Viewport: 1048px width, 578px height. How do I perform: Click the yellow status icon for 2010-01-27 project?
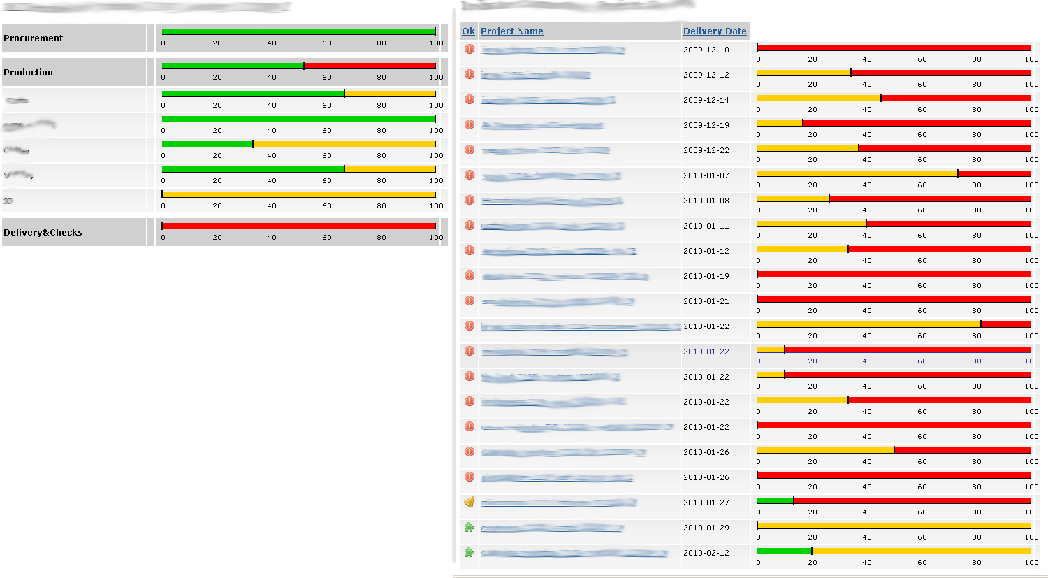470,502
